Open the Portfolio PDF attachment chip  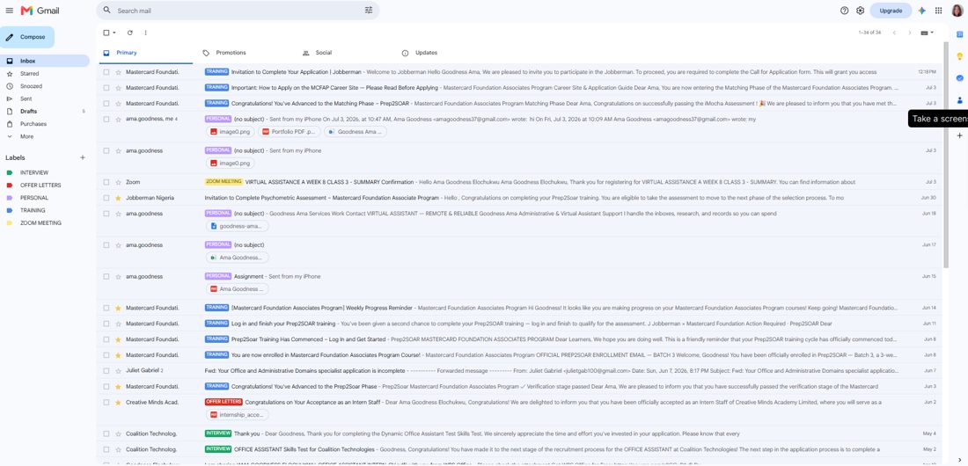click(290, 132)
